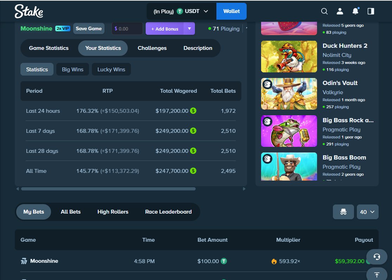This screenshot has width=392, height=280.
Task: Open the Add Bonus dropdown arrow
Action: click(x=189, y=29)
